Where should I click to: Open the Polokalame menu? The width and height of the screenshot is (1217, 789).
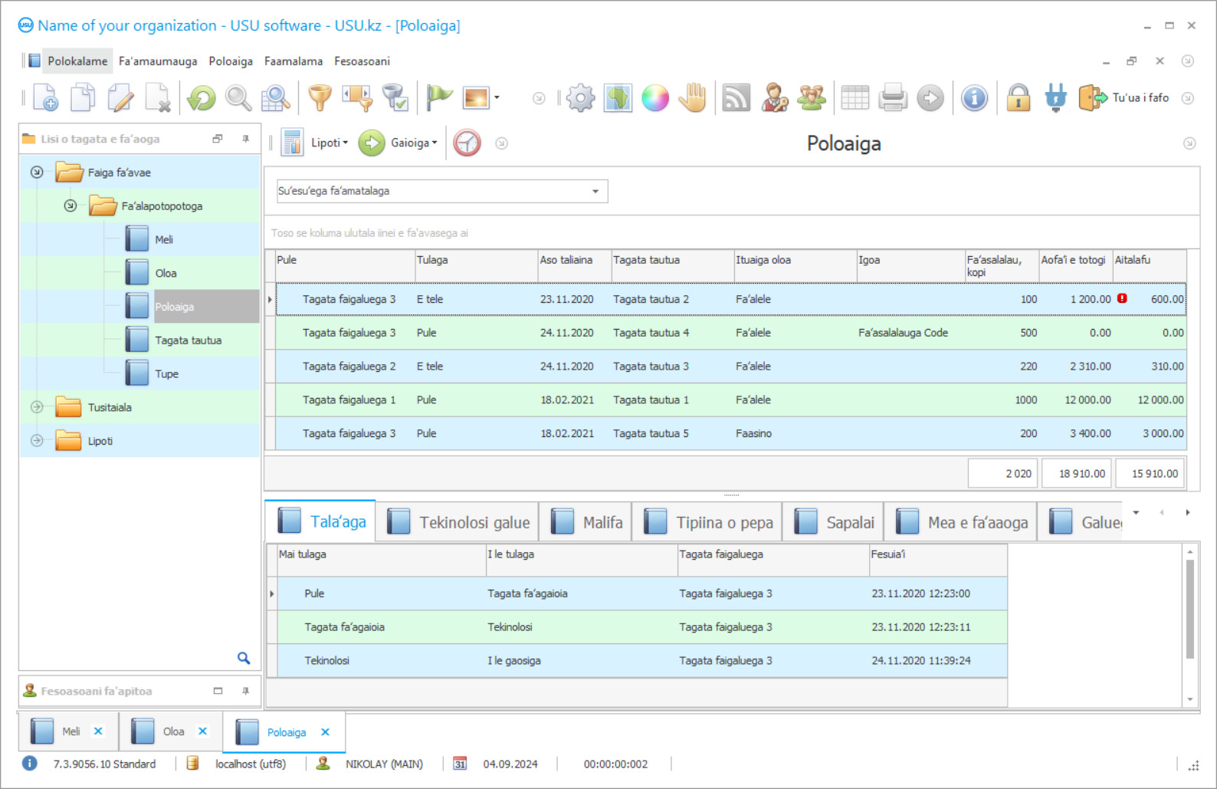tap(77, 61)
